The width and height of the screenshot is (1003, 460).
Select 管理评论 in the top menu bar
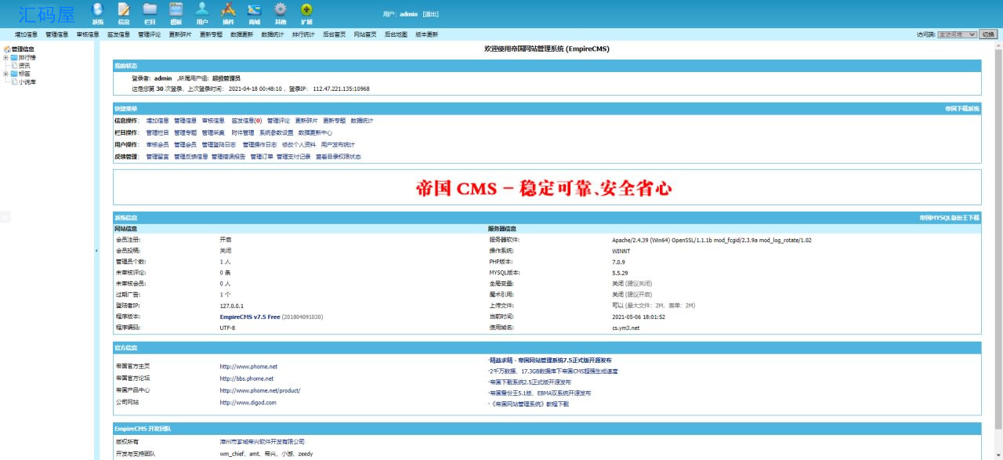tap(149, 34)
